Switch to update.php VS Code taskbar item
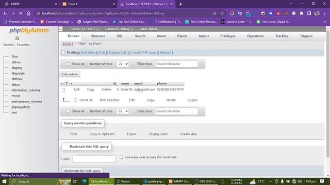 click(154, 181)
